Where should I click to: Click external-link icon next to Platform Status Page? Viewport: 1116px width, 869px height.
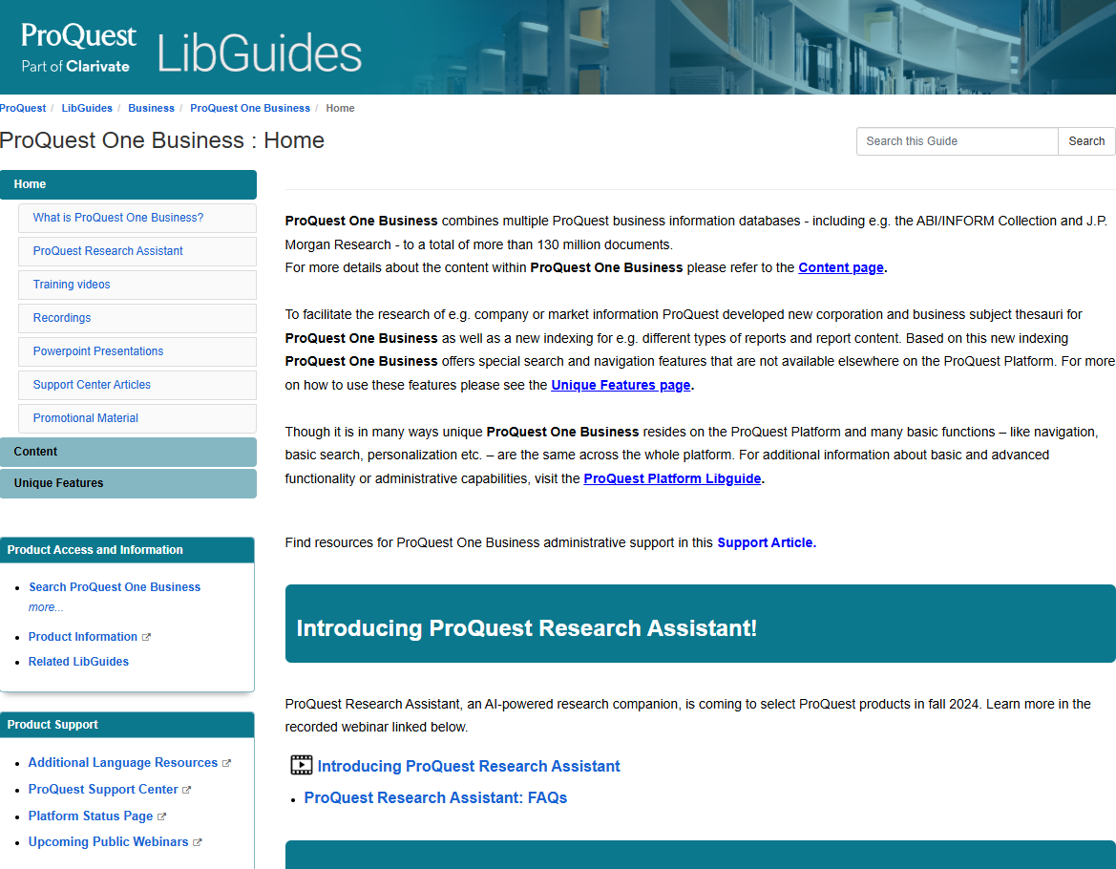point(161,816)
